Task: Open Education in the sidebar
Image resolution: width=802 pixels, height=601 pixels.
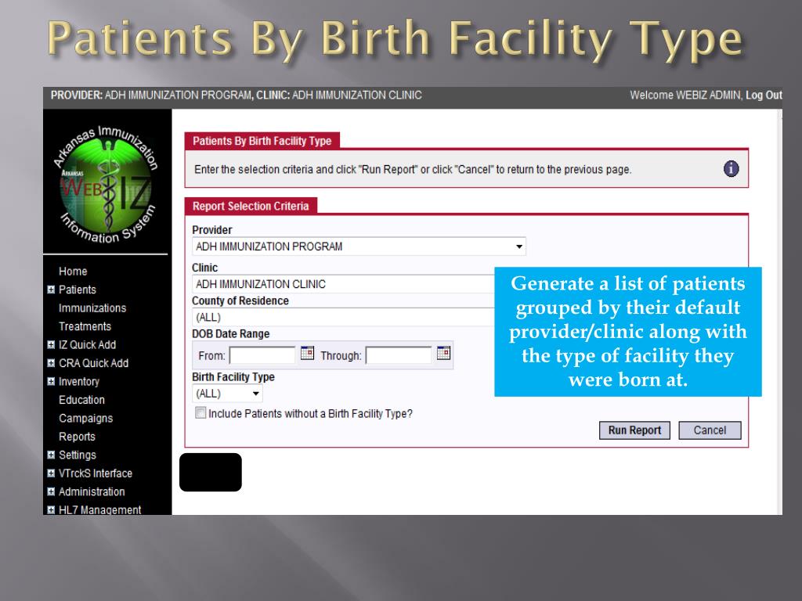Action: point(81,400)
